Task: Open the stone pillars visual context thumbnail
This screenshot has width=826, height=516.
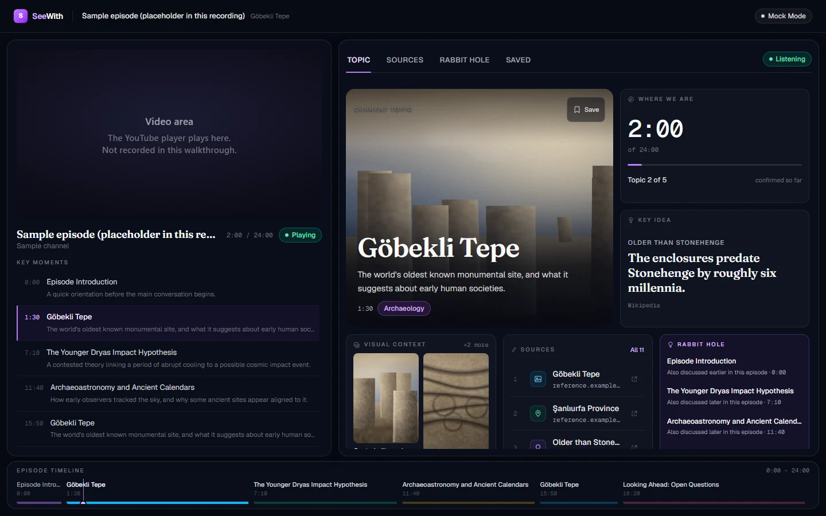Action: (386, 398)
